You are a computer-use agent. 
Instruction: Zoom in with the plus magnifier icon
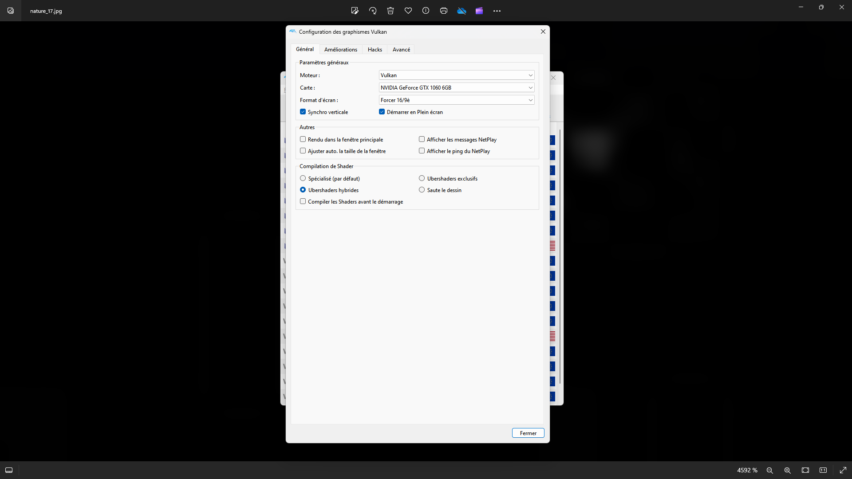point(788,470)
